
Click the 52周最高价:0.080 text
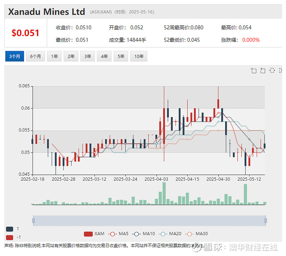pos(183,27)
